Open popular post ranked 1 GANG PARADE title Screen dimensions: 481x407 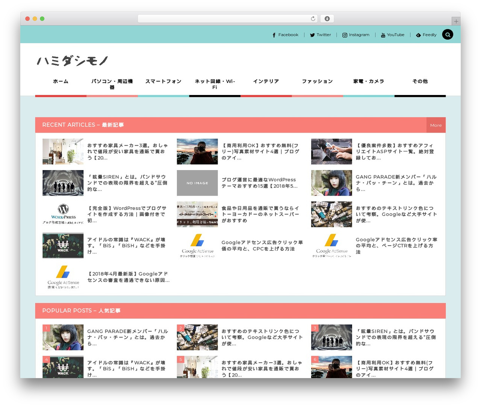pos(128,338)
